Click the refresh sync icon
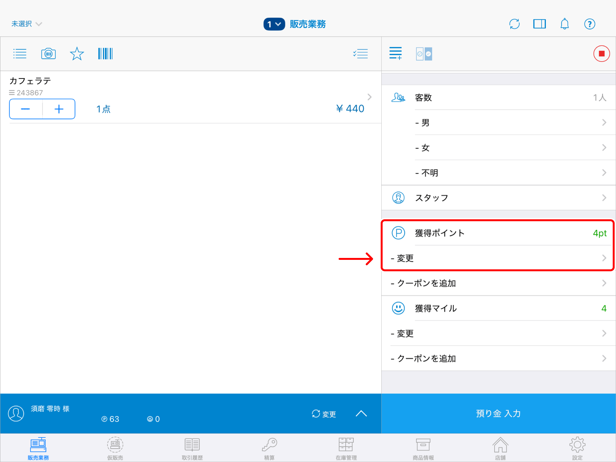The height and width of the screenshot is (462, 616). [x=514, y=24]
